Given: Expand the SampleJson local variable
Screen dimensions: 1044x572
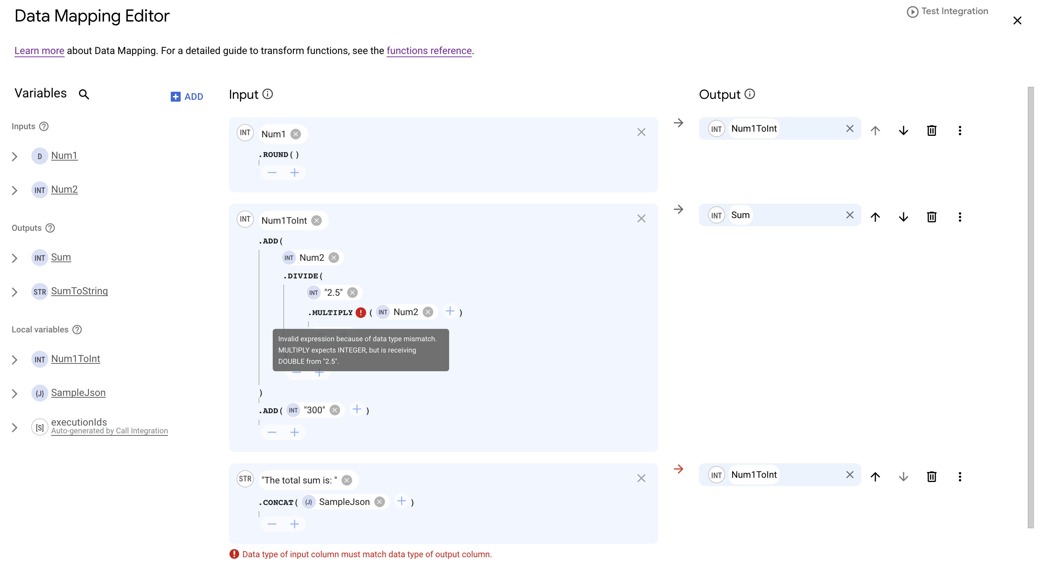Looking at the screenshot, I should pyautogui.click(x=15, y=393).
